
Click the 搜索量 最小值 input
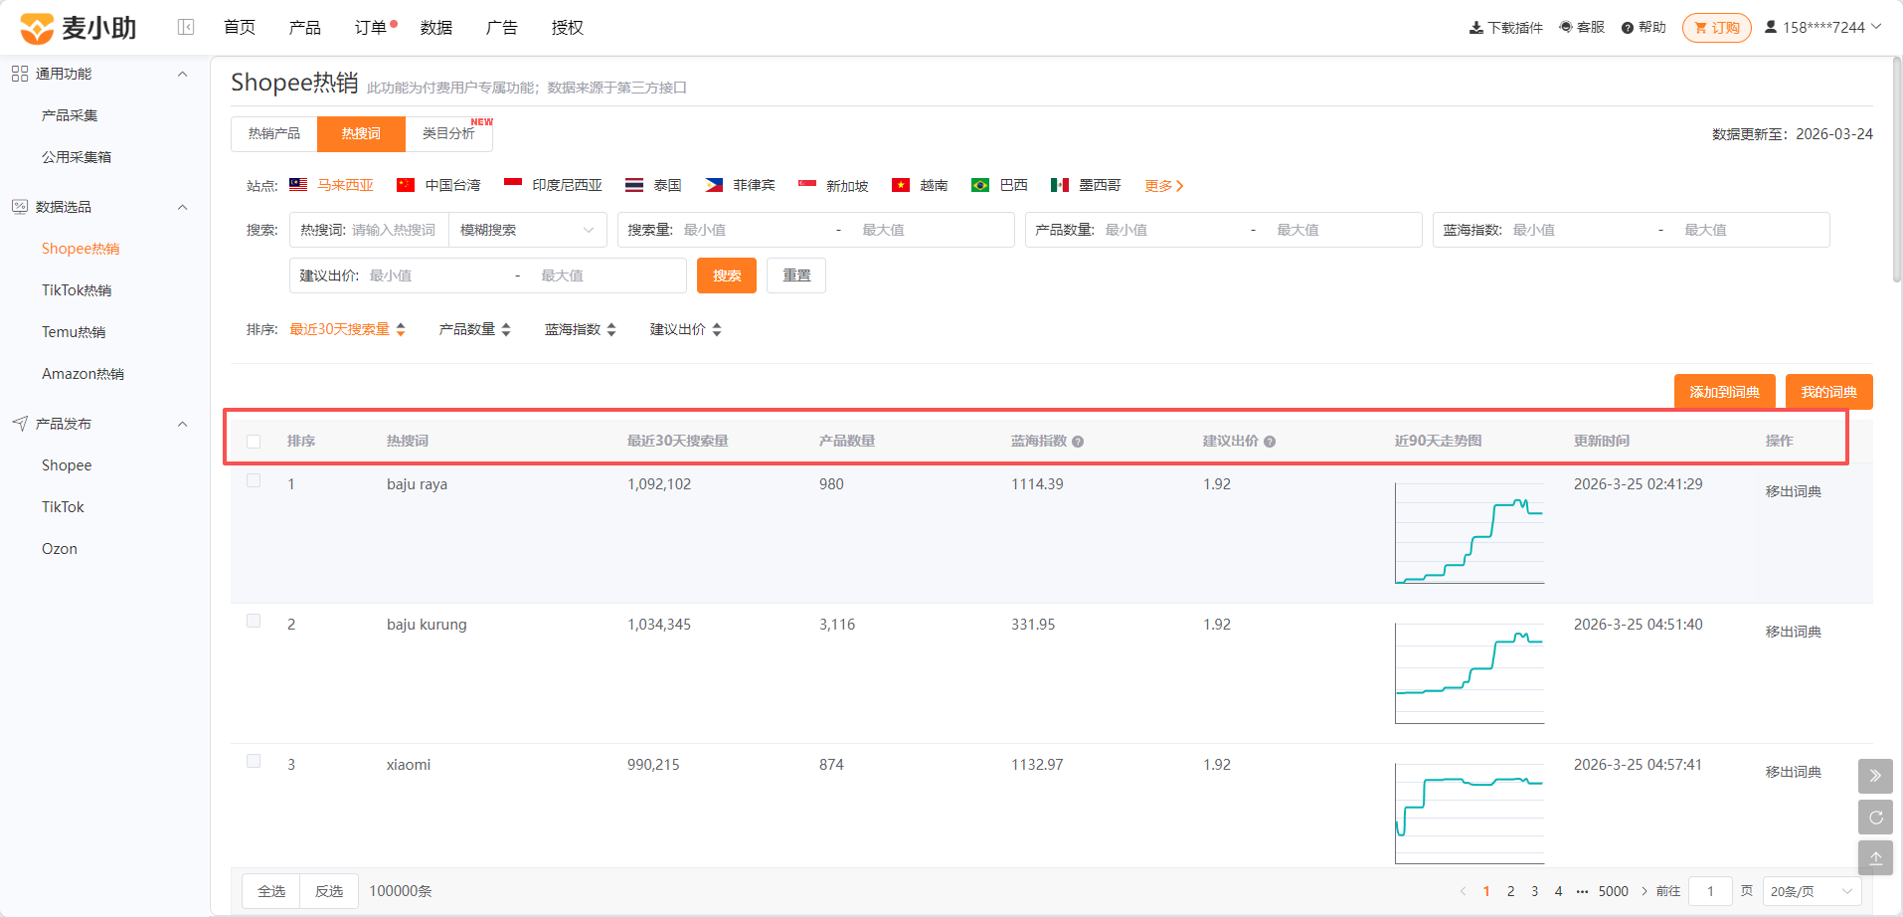coord(755,230)
